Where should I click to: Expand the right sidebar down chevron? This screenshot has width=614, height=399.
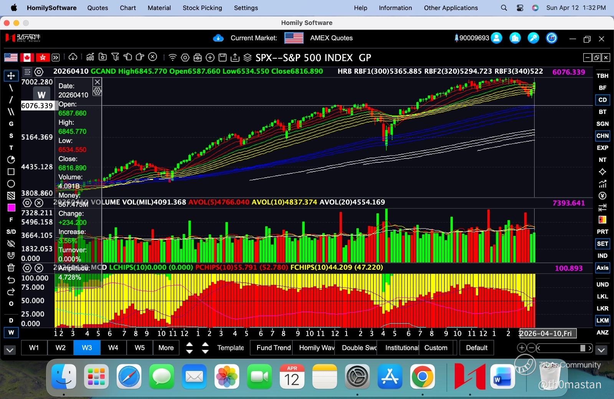[x=601, y=350]
